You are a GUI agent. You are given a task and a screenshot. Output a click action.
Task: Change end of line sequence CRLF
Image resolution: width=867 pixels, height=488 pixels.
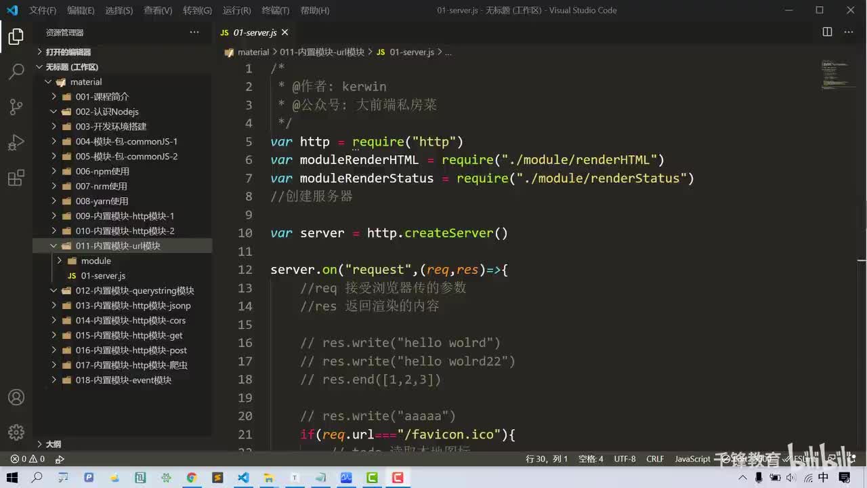(655, 459)
